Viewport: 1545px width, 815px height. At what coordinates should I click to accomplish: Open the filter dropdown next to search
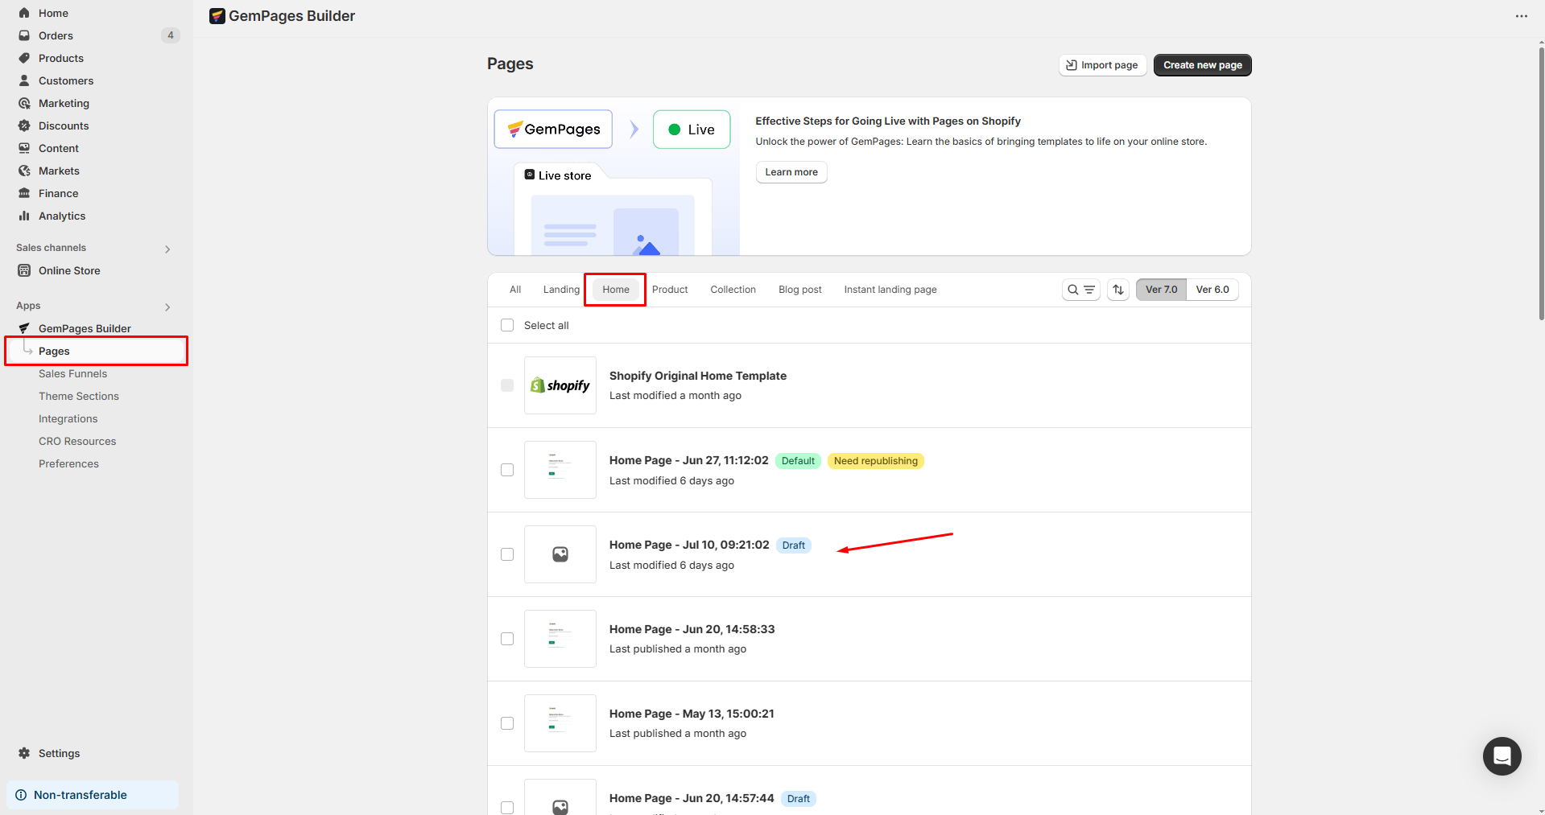click(1089, 290)
